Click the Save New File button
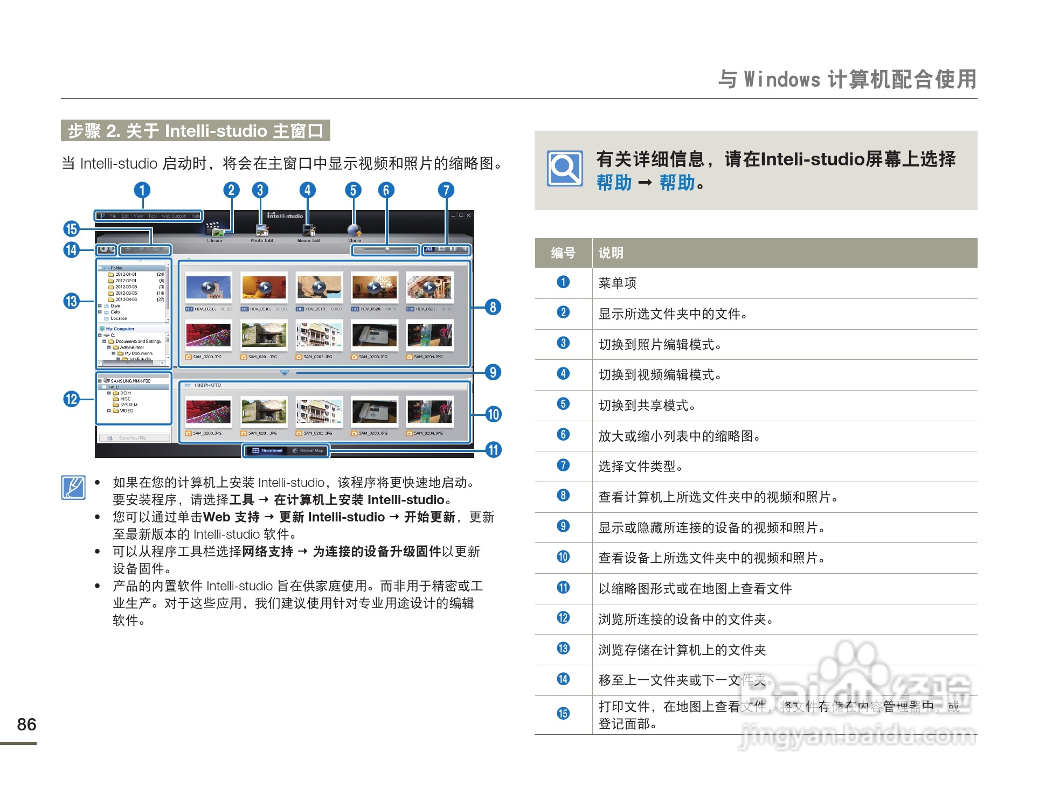Screen dimensions: 1039x794 pos(133,438)
